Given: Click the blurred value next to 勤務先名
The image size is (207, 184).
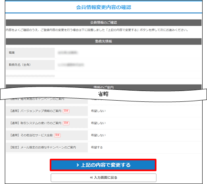Looking at the screenshot, I should coord(71,65).
